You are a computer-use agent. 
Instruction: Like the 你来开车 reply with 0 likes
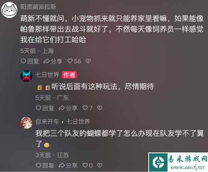pos(87,165)
